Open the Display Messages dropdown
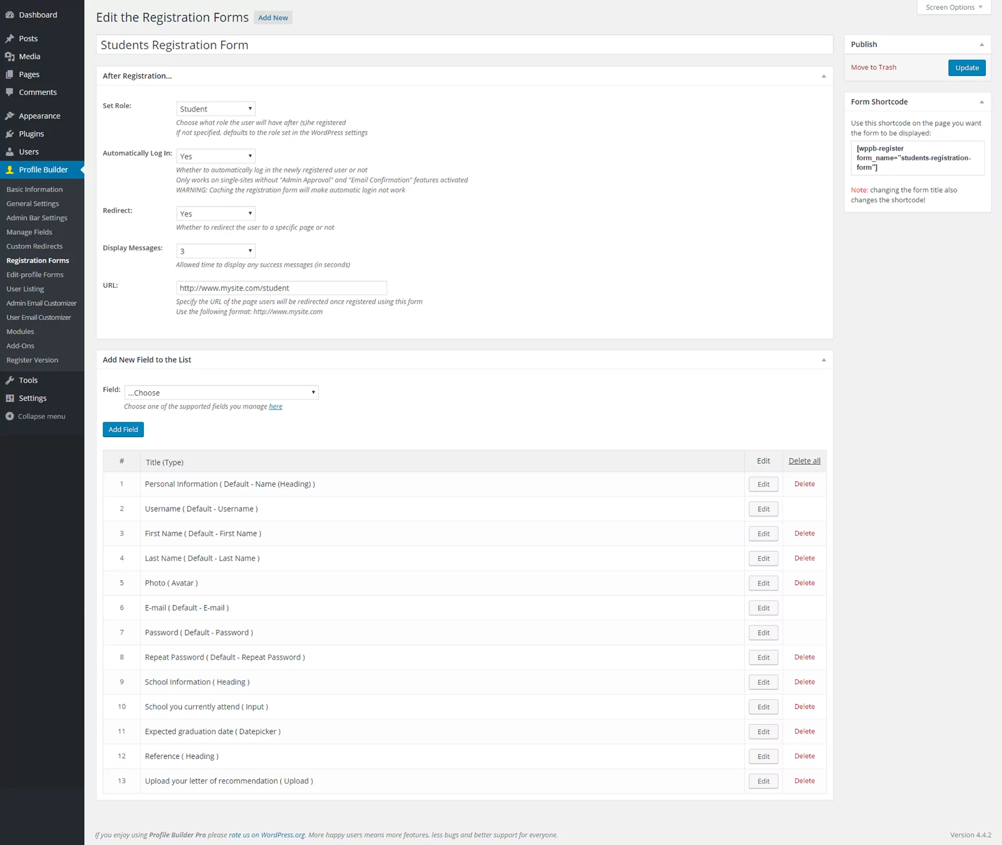The width and height of the screenshot is (1002, 845). click(216, 251)
